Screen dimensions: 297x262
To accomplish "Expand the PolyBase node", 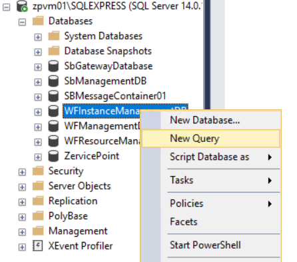I will pyautogui.click(x=22, y=217).
